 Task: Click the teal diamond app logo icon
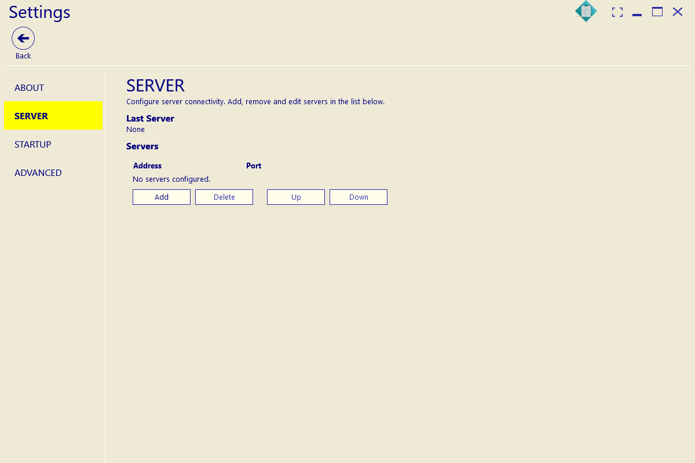coord(586,11)
